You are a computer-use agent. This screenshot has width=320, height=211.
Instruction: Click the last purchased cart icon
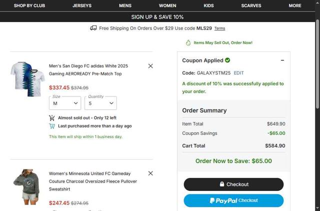pos(52,126)
